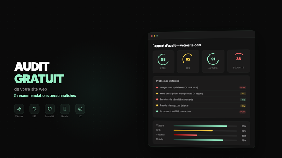282x158 pixels.
Task: Click the SEO tag on sitemap.xml issue
Action: point(243,106)
